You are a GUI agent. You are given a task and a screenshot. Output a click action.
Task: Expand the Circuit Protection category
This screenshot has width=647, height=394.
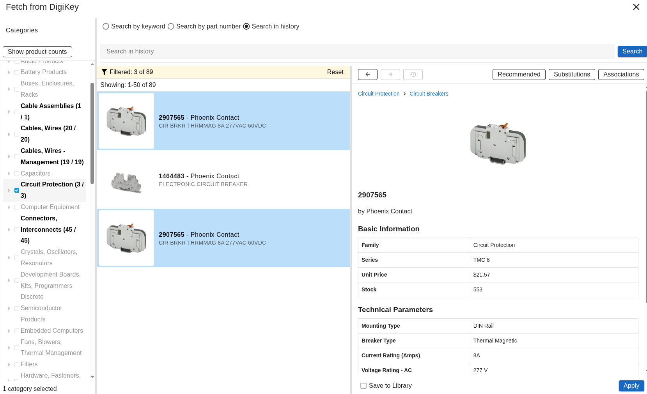tap(9, 190)
